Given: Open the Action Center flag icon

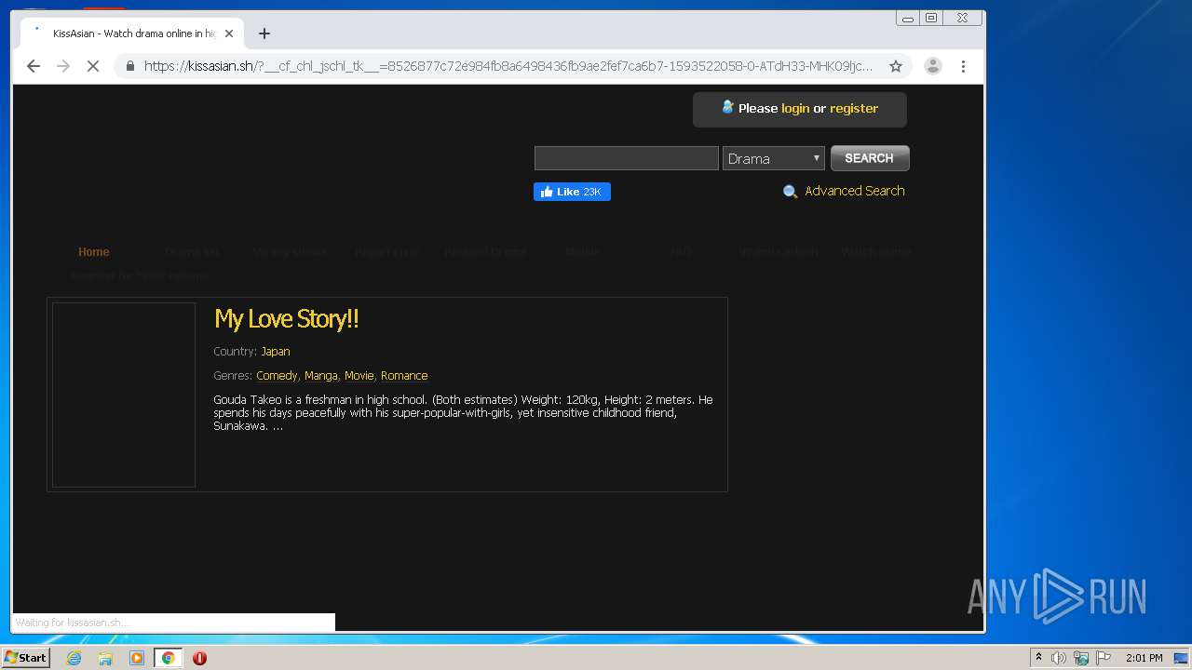Looking at the screenshot, I should (1104, 658).
